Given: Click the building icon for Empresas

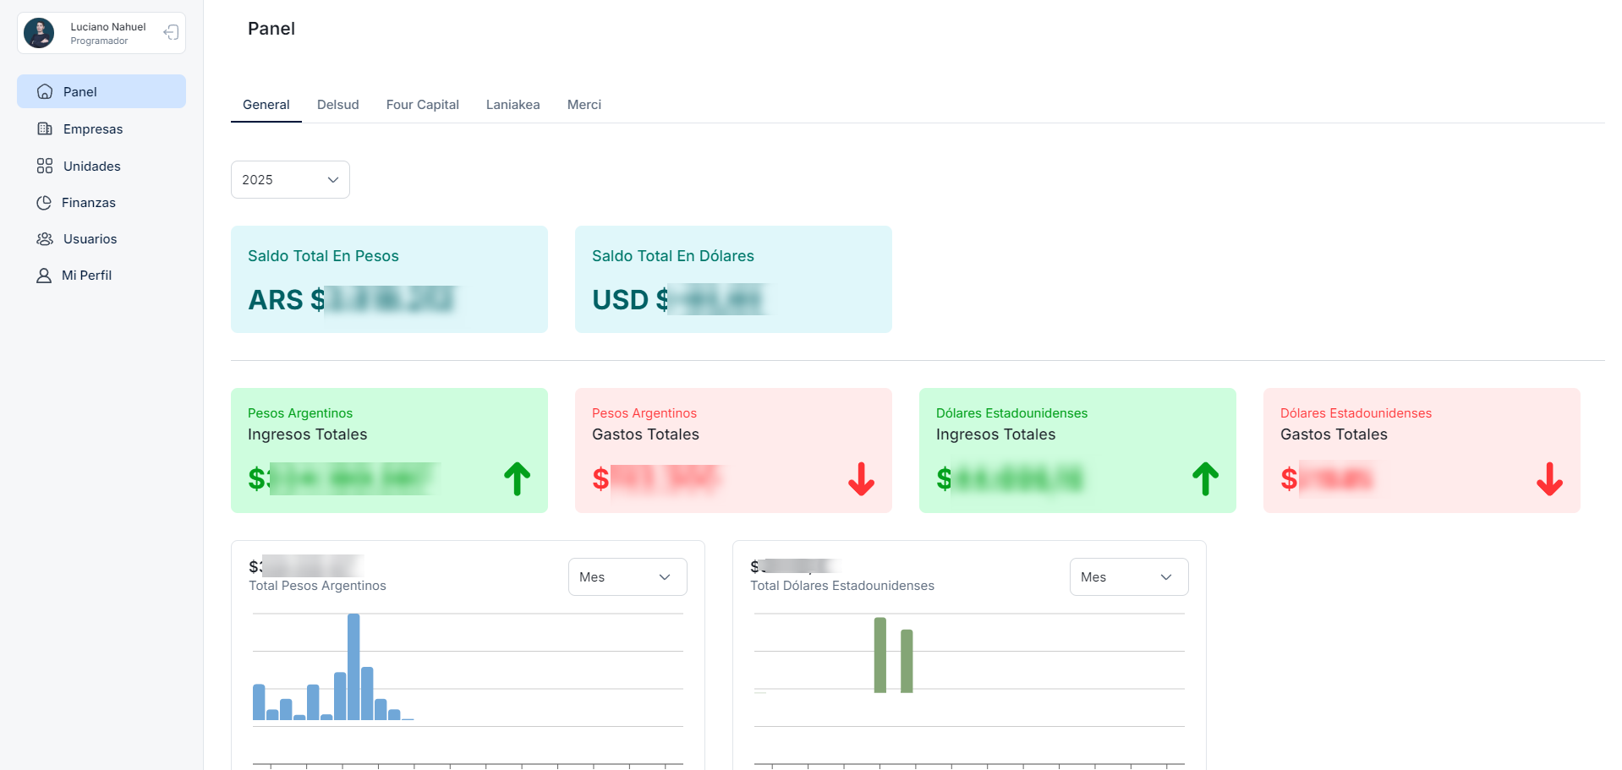Looking at the screenshot, I should pos(45,129).
